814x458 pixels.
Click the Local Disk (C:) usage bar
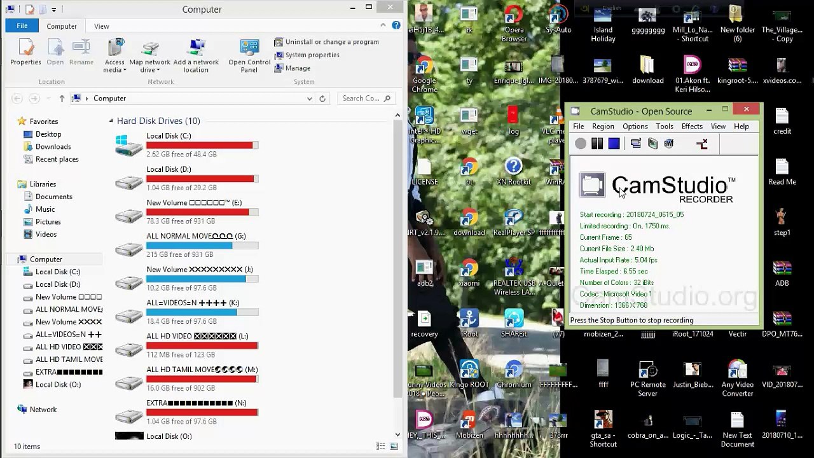[x=202, y=145]
